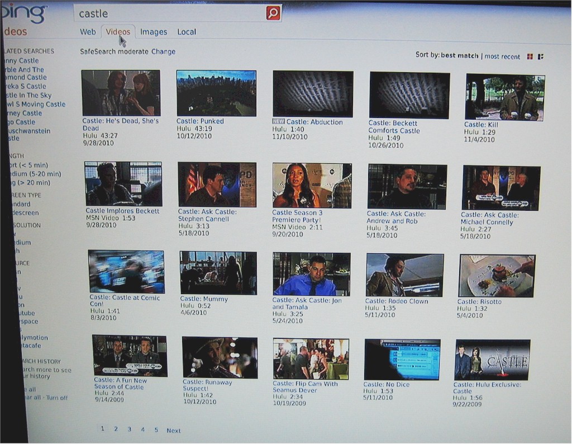Open related search 'Eureka's Castle'
This screenshot has height=444, width=572.
coord(26,87)
